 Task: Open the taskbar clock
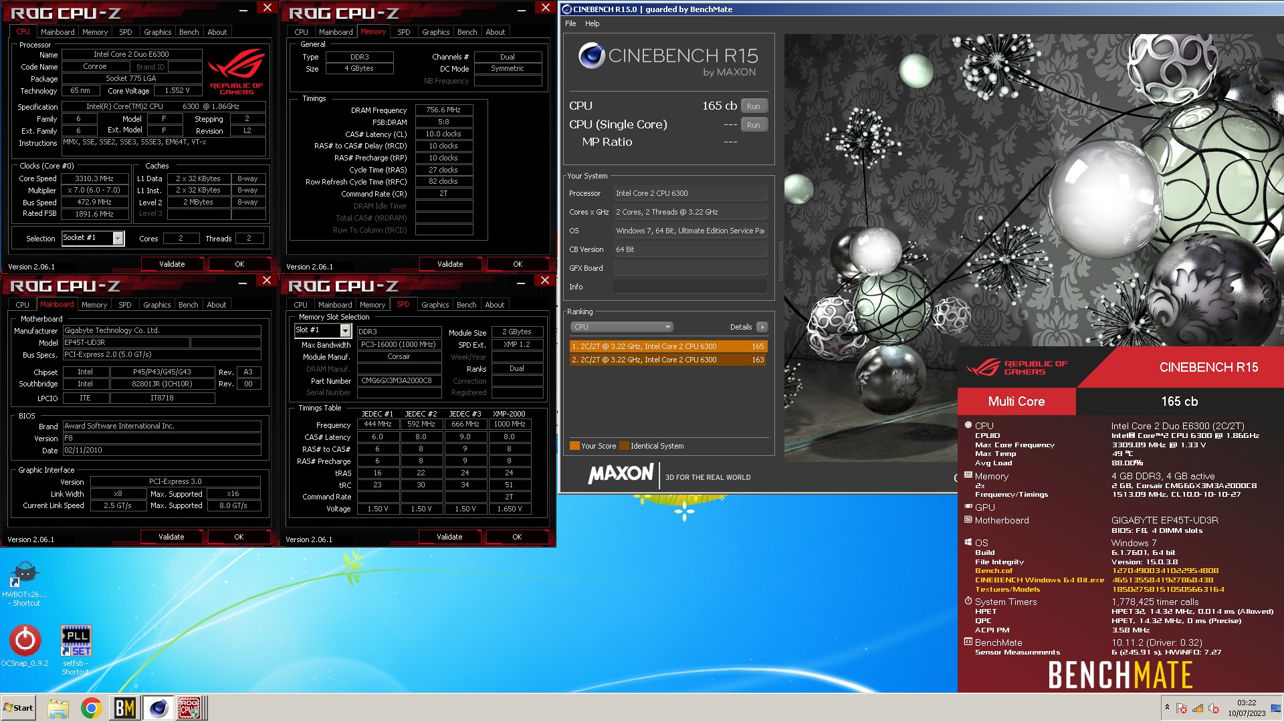tap(1247, 708)
